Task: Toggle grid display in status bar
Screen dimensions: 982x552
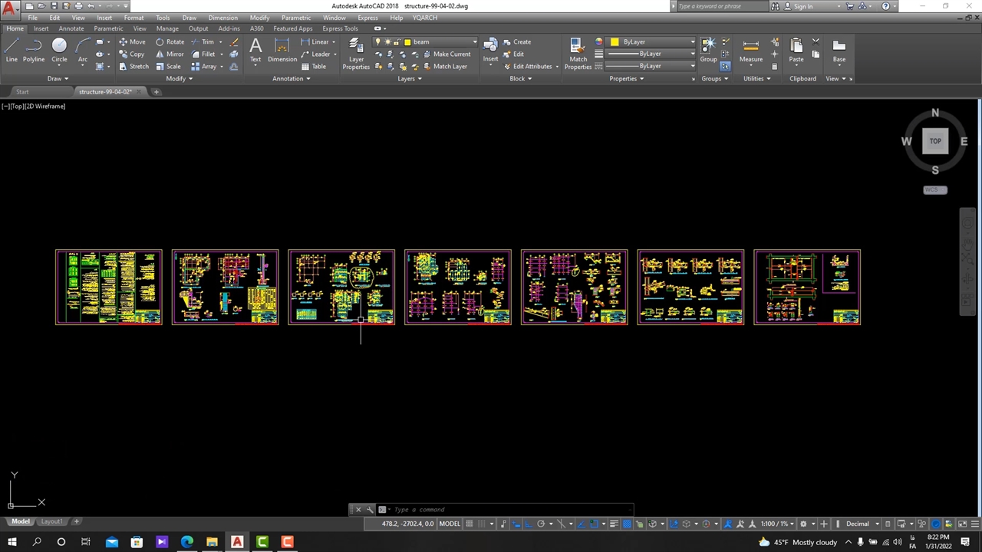Action: point(471,524)
